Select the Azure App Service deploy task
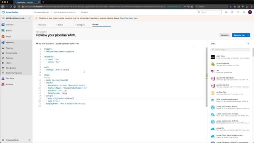The height and width of the screenshot is (143, 254). (x=230, y=108)
